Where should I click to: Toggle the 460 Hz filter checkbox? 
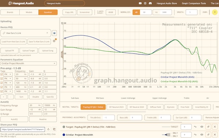coord(2,87)
